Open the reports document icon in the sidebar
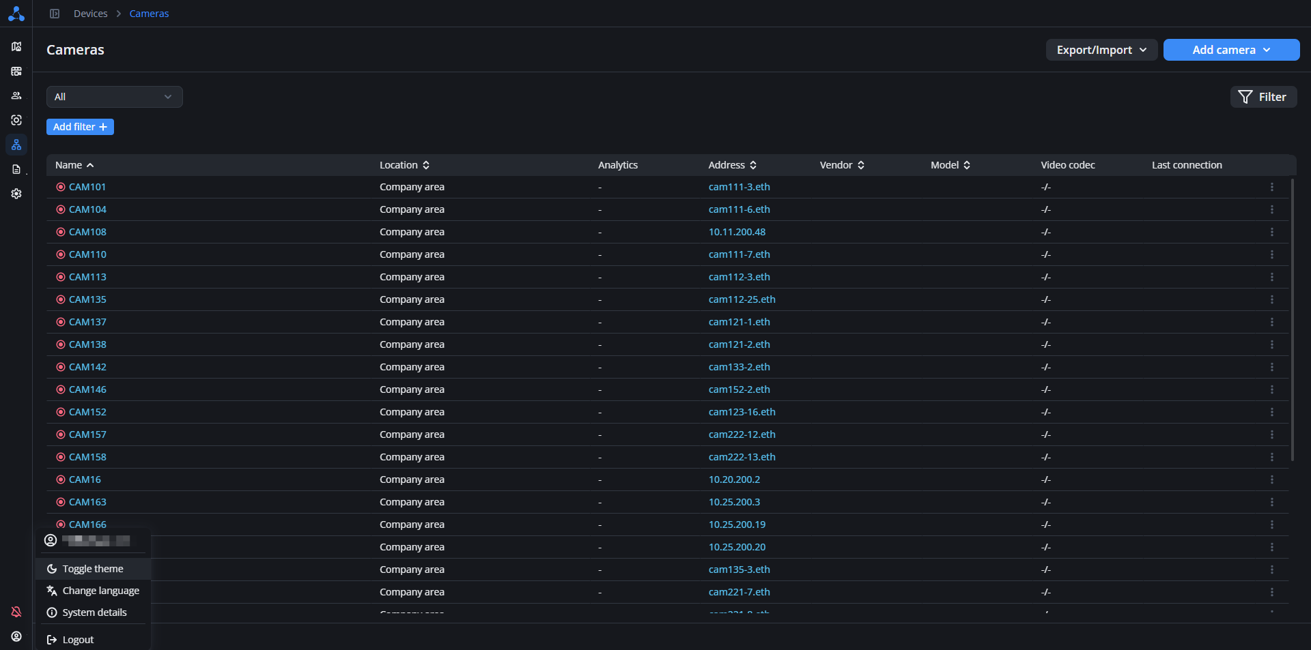This screenshot has width=1311, height=650. click(16, 169)
